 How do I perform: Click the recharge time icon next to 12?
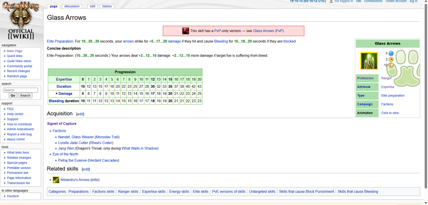pos(391,65)
